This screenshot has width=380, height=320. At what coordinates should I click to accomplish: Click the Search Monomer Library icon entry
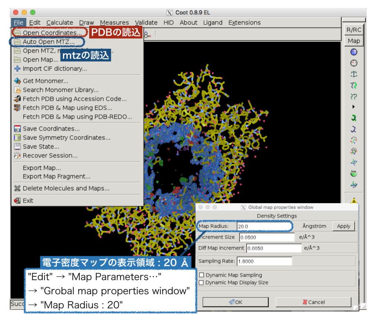[x=17, y=90]
